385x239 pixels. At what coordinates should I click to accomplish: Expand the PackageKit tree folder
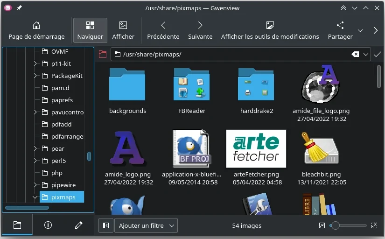[x=35, y=76]
